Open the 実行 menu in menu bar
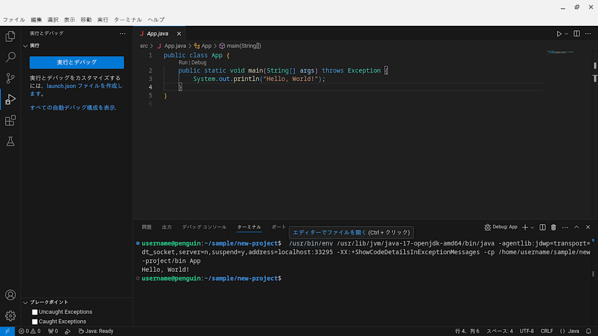The height and width of the screenshot is (336, 598). (103, 20)
